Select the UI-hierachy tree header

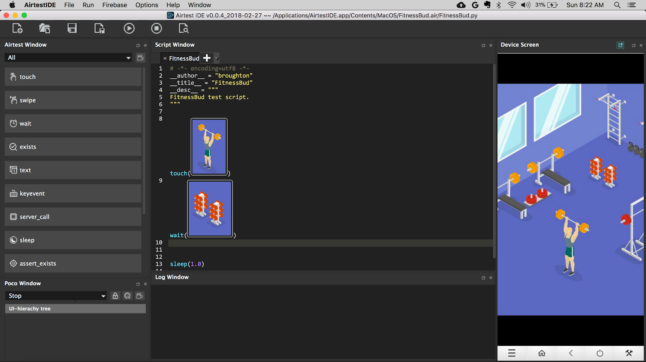[x=75, y=309]
